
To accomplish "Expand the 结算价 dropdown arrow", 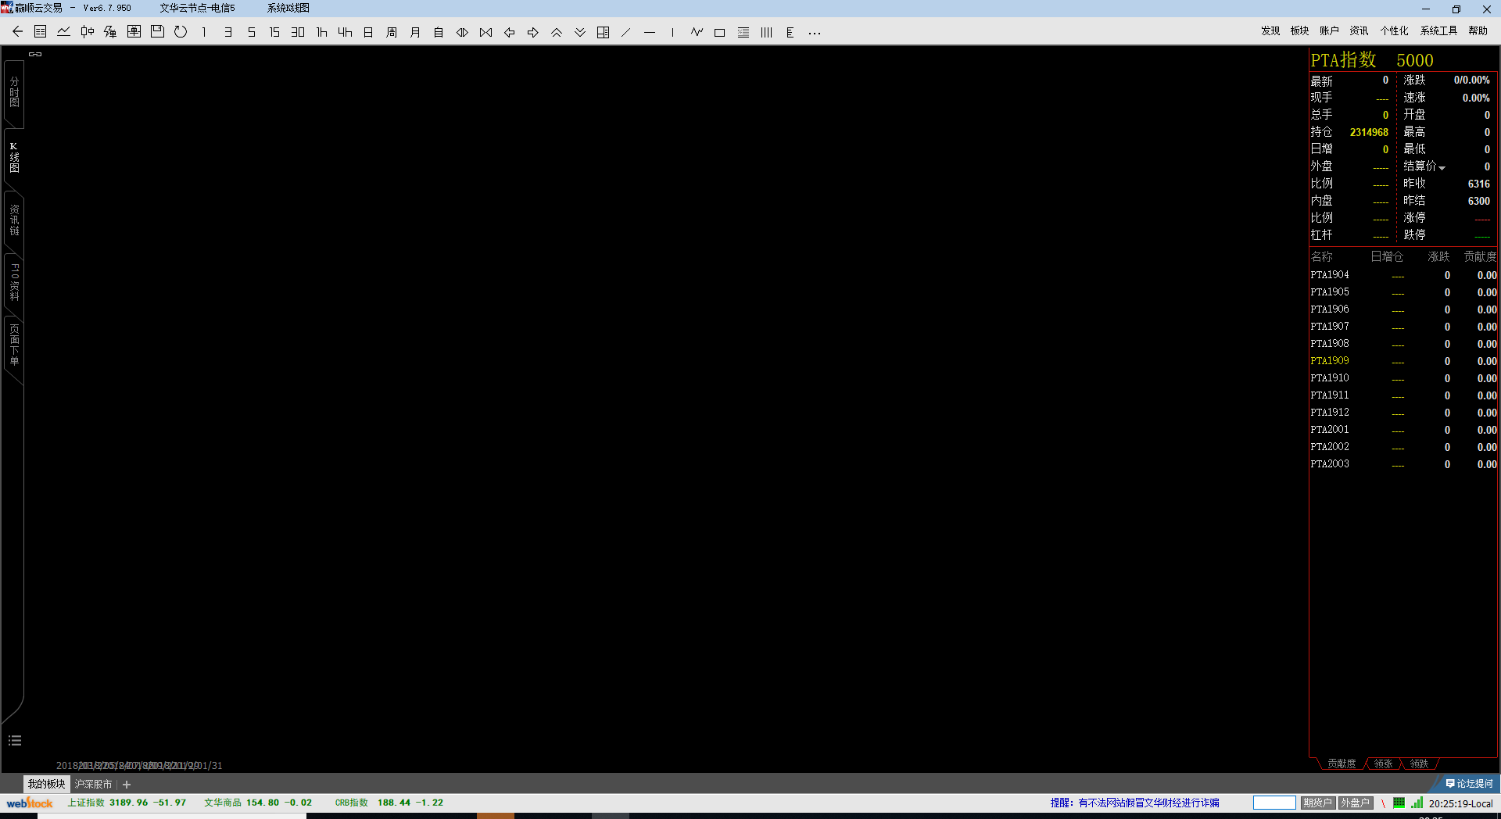I will pyautogui.click(x=1442, y=168).
